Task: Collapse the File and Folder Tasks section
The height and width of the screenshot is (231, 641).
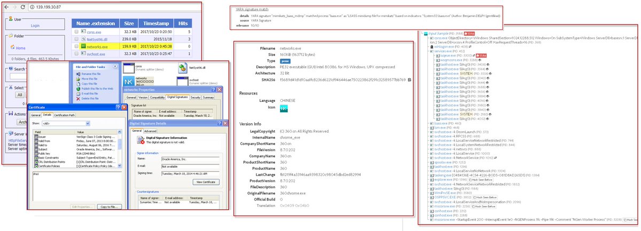Action: [x=115, y=66]
